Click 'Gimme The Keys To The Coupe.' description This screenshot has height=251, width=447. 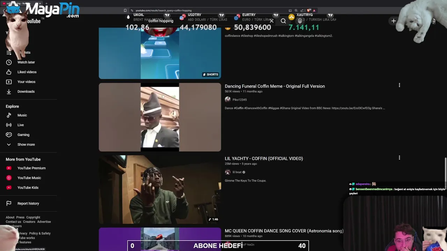246,181
